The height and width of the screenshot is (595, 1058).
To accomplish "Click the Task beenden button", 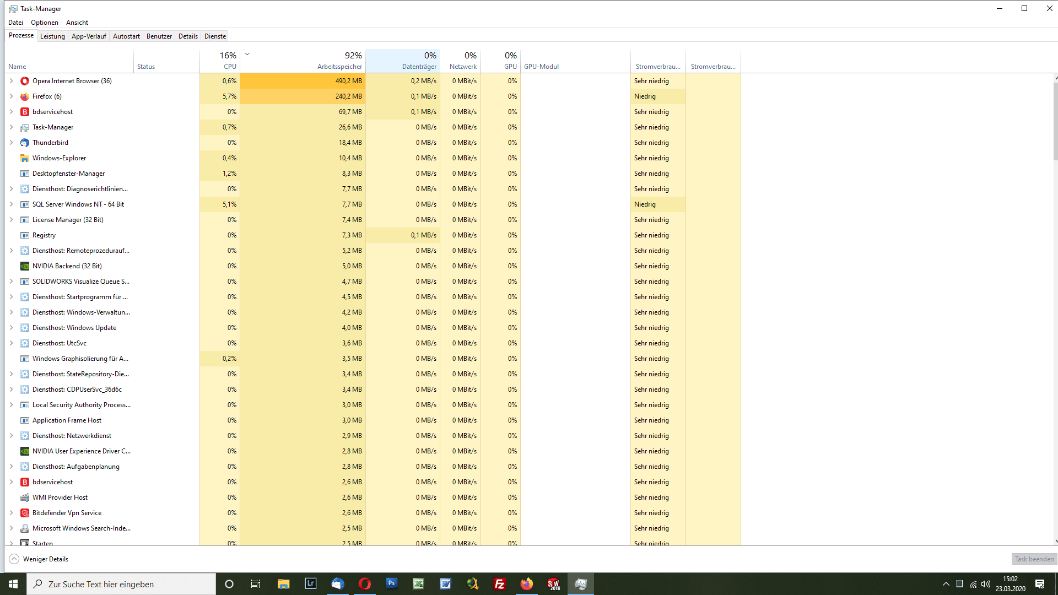I will (1034, 559).
